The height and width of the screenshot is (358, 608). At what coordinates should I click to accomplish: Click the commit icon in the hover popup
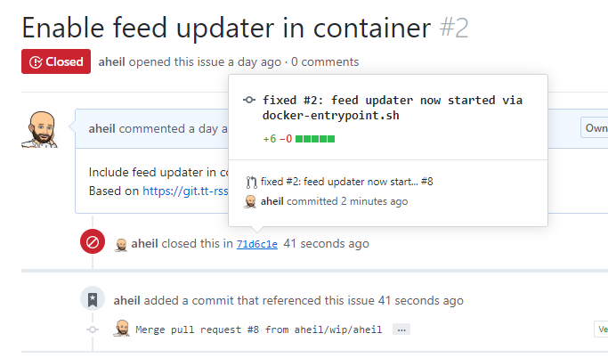pos(249,100)
